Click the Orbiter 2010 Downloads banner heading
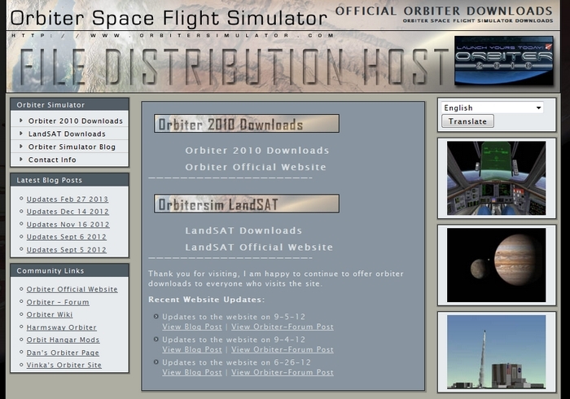 click(247, 124)
